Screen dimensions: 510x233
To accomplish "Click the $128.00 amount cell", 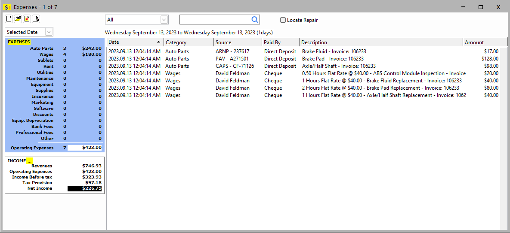I will [490, 59].
